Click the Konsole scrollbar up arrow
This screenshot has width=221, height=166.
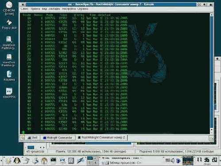pos(212,15)
